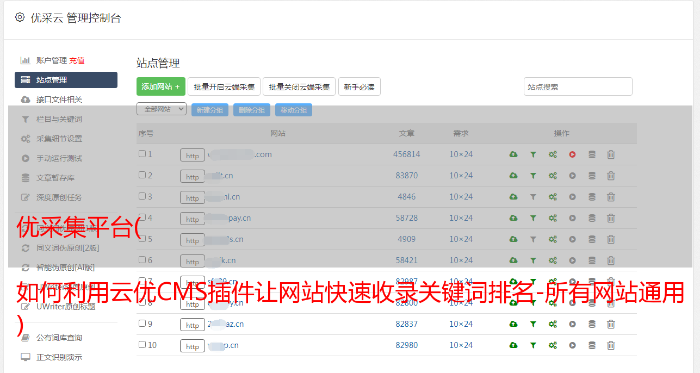This screenshot has height=373, width=700.
Task: Click the trash icon in the 58728 row
Action: pyautogui.click(x=611, y=218)
